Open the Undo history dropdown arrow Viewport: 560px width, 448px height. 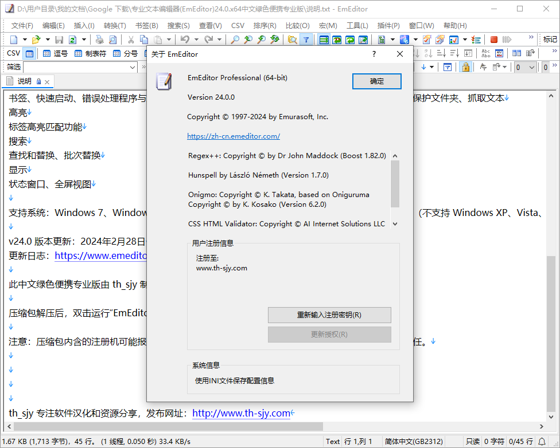pos(196,40)
